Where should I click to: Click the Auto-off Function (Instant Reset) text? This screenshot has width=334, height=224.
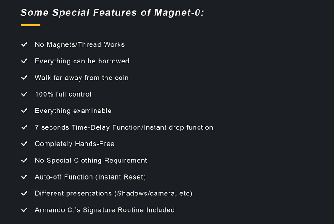(90, 177)
